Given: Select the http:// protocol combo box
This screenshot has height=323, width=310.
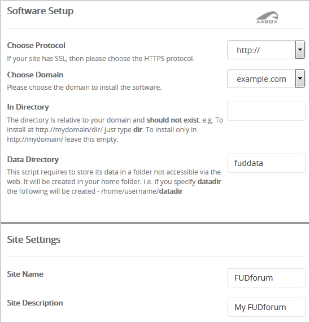Looking at the screenshot, I should pyautogui.click(x=266, y=50).
